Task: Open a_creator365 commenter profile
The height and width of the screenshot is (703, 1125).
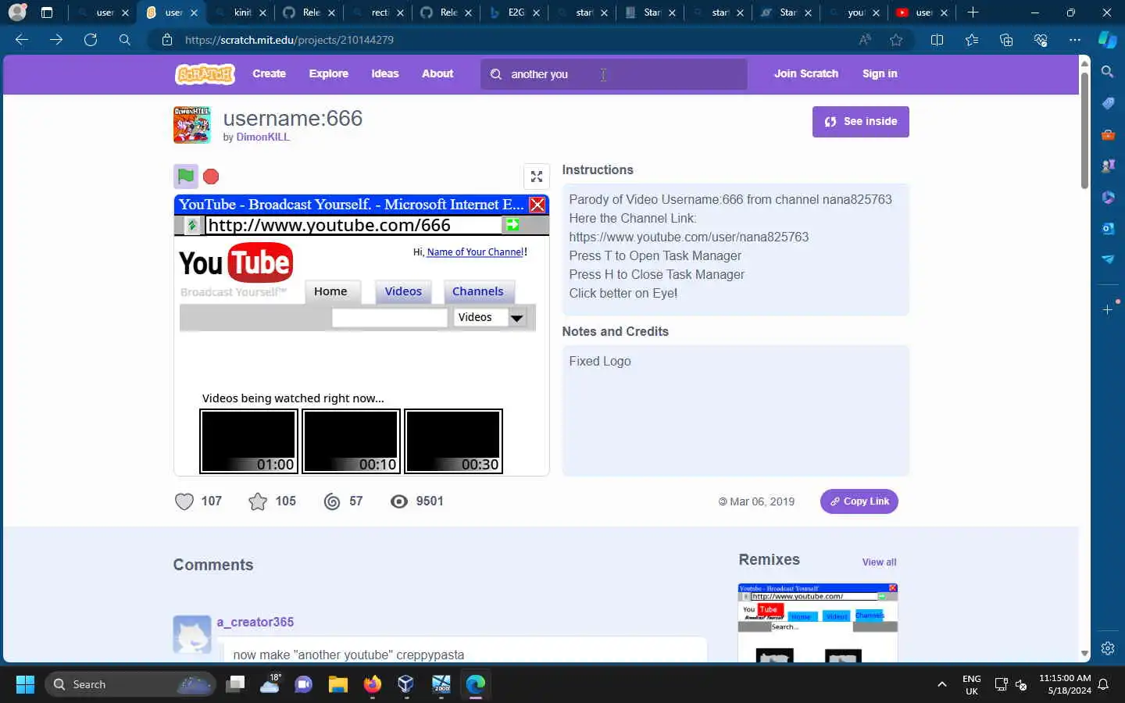Action: [x=255, y=622]
